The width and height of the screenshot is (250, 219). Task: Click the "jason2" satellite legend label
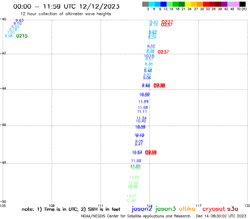point(142,209)
